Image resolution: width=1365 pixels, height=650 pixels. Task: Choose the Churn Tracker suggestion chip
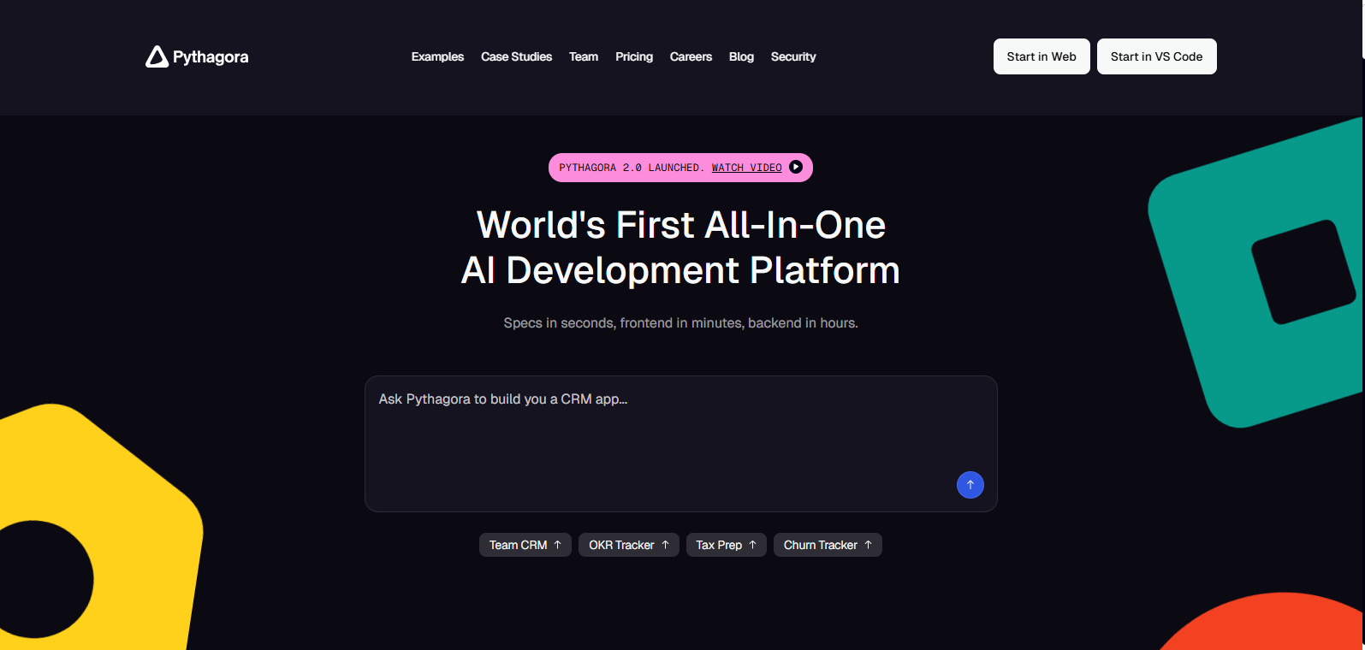coord(828,545)
